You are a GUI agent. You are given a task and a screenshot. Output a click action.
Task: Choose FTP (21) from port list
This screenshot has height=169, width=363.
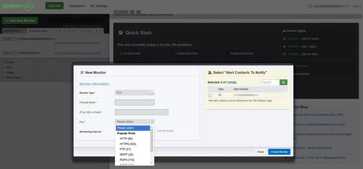point(125,149)
